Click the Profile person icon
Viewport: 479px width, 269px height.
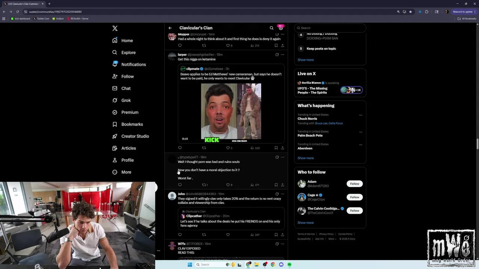(115, 160)
